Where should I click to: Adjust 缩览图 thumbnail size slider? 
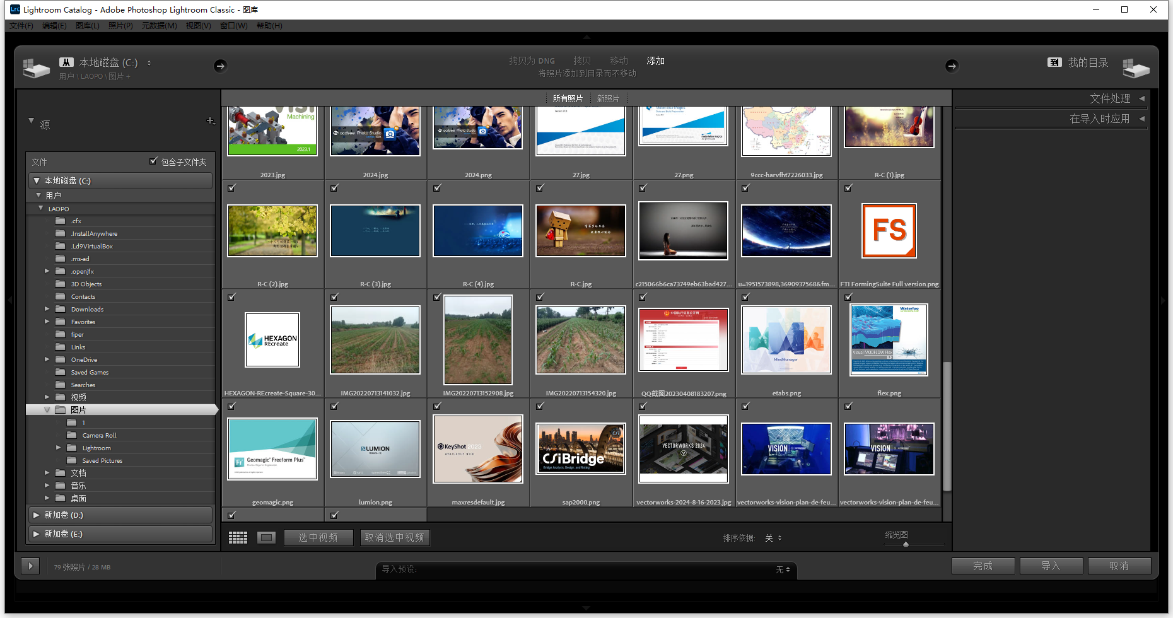click(906, 544)
